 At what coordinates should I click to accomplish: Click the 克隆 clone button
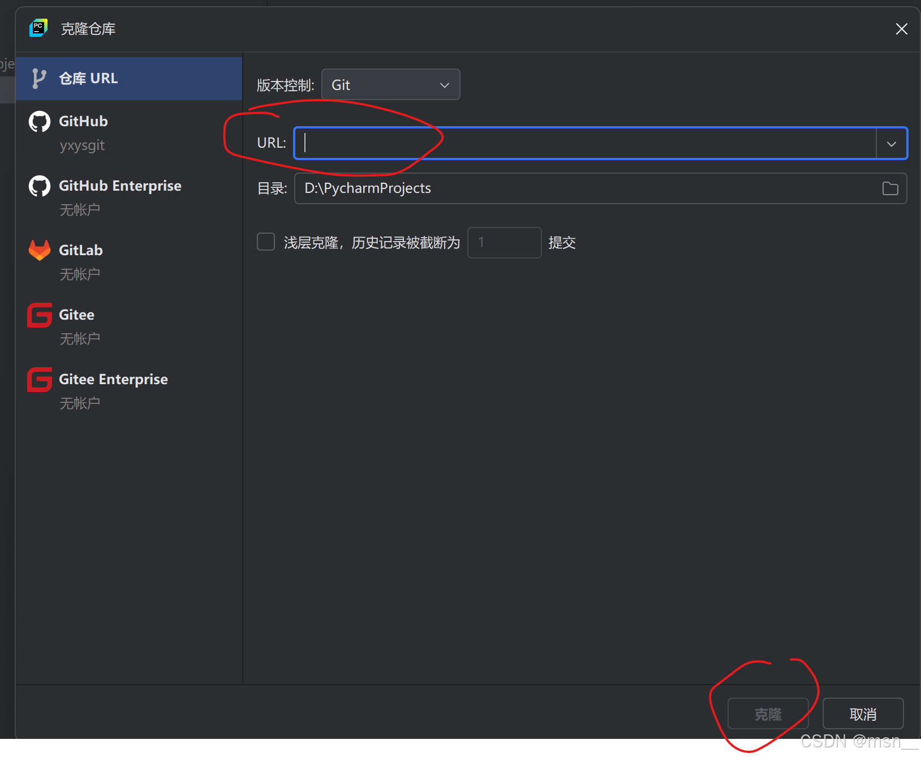click(x=767, y=714)
